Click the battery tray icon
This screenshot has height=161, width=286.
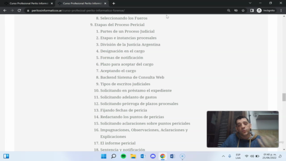tap(257, 156)
